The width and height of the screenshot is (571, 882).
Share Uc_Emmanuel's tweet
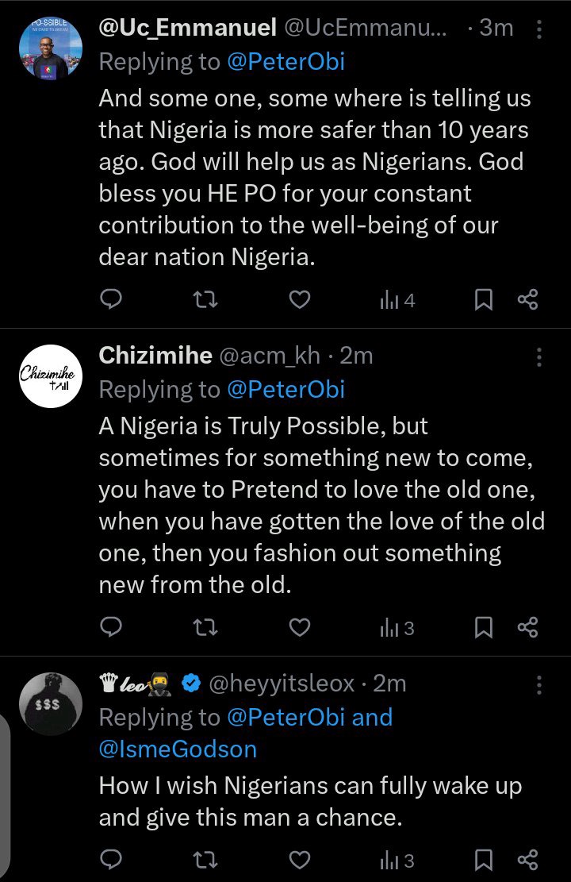pyautogui.click(x=528, y=299)
